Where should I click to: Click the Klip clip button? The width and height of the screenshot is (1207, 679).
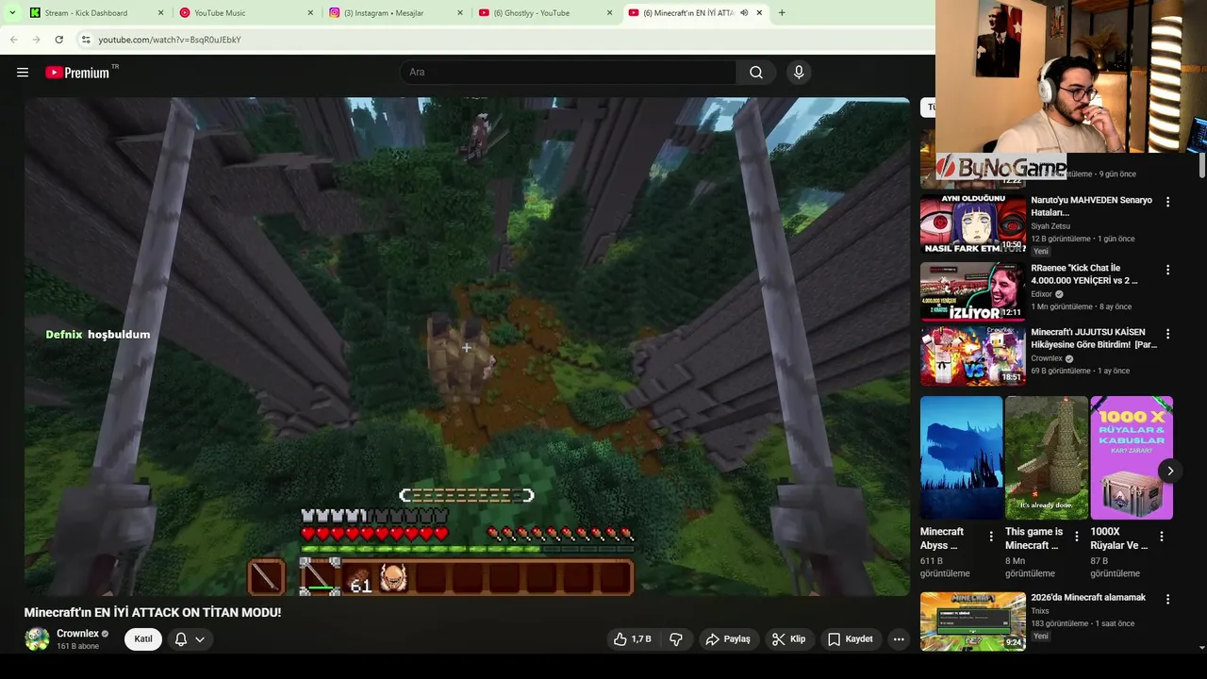click(788, 639)
